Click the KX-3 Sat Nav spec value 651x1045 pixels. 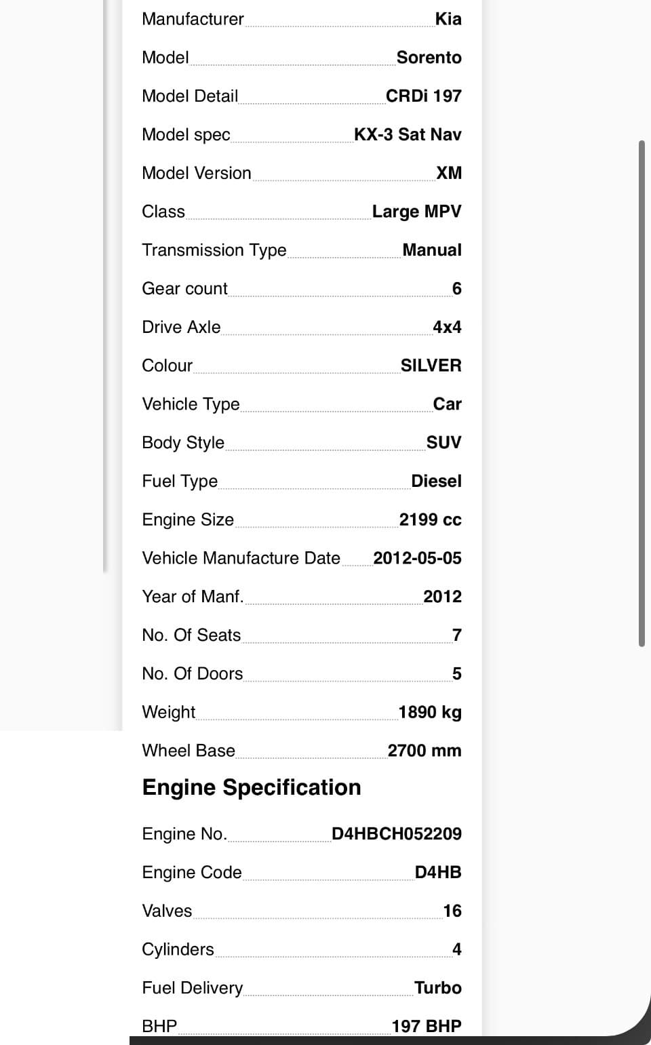click(x=408, y=134)
